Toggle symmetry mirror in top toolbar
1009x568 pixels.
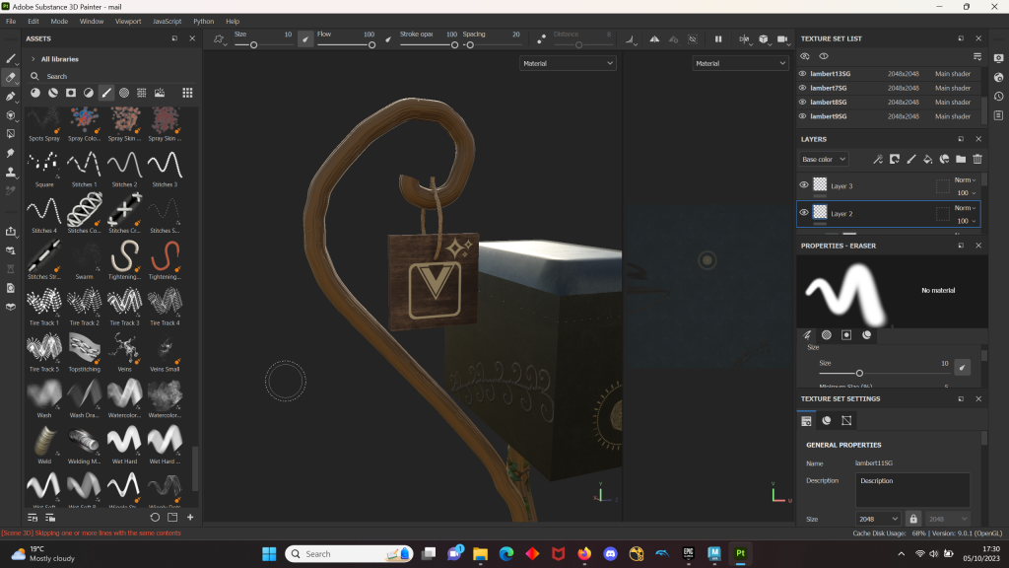[x=654, y=39]
